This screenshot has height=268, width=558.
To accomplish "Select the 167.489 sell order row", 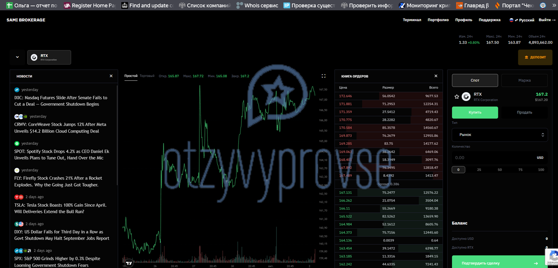I will pyautogui.click(x=388, y=175).
